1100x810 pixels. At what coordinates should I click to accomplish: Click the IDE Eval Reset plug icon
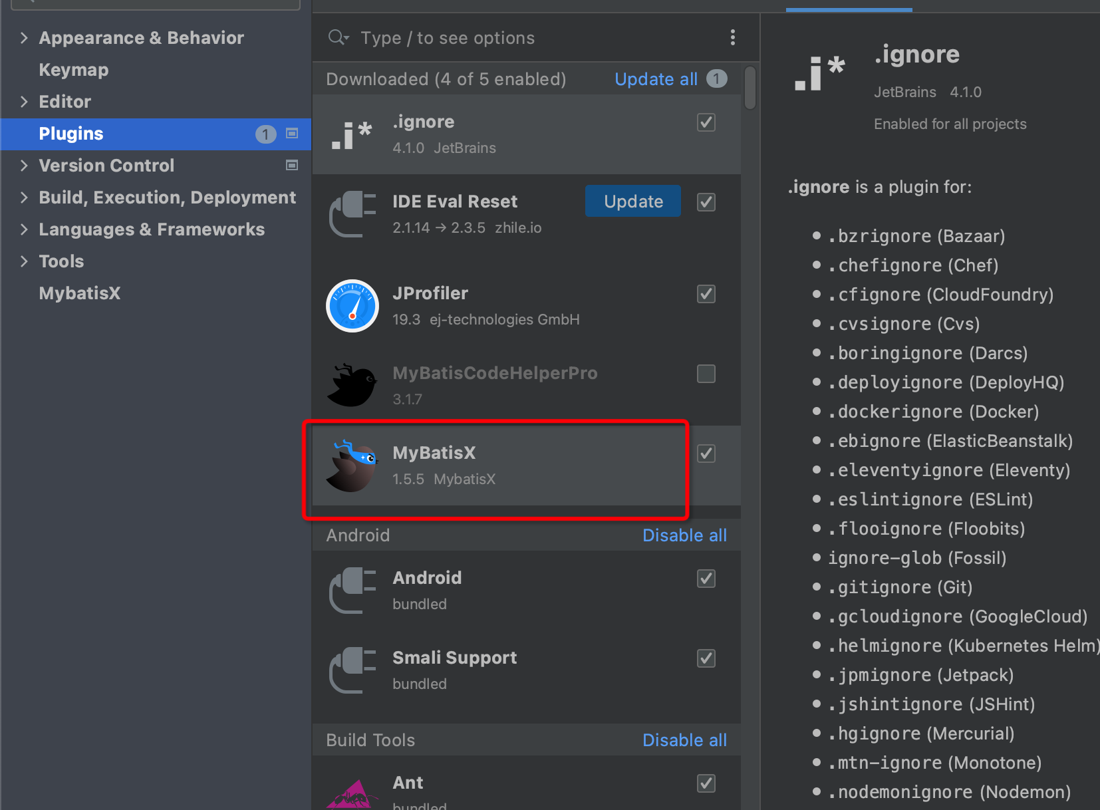[x=352, y=214]
